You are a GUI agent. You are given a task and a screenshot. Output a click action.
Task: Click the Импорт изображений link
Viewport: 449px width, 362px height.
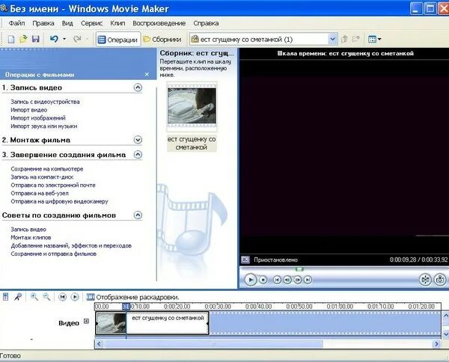click(38, 118)
